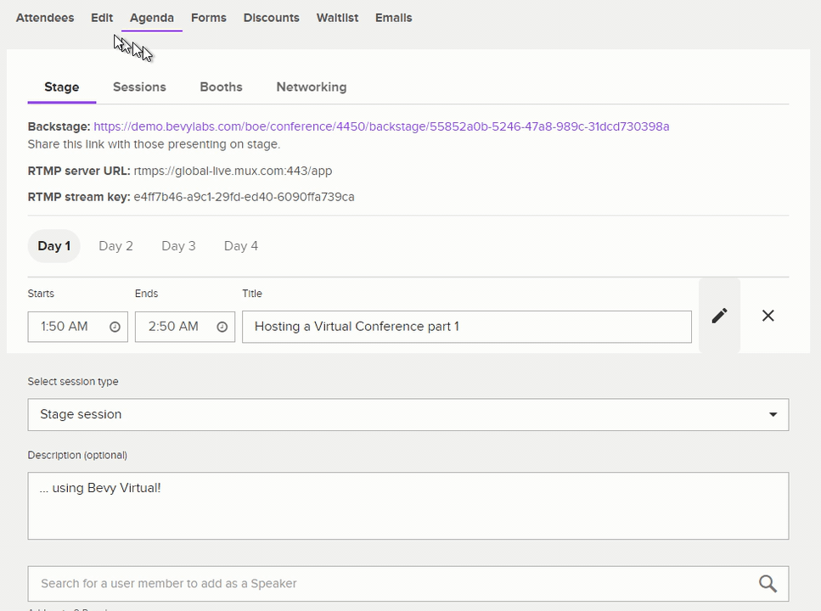The height and width of the screenshot is (611, 821).
Task: Open the Forms tab
Action: (209, 18)
